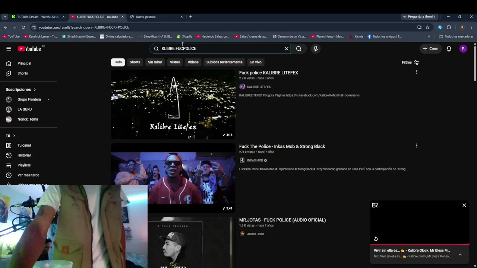Seek on the miniplayer red progress bar
477x268 pixels.
coord(419,245)
